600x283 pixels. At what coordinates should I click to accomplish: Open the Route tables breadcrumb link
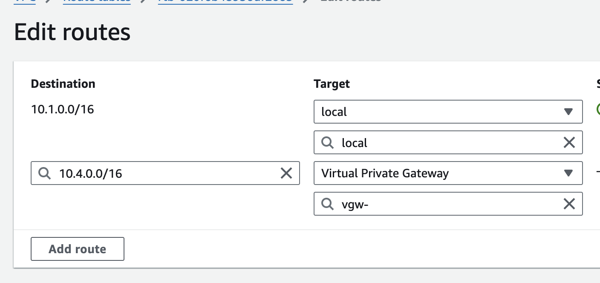97,1
